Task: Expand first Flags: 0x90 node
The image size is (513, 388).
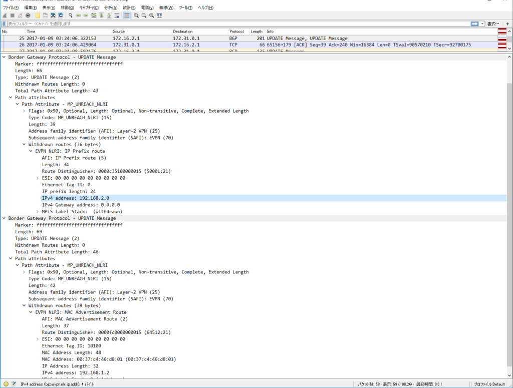Action: point(24,111)
